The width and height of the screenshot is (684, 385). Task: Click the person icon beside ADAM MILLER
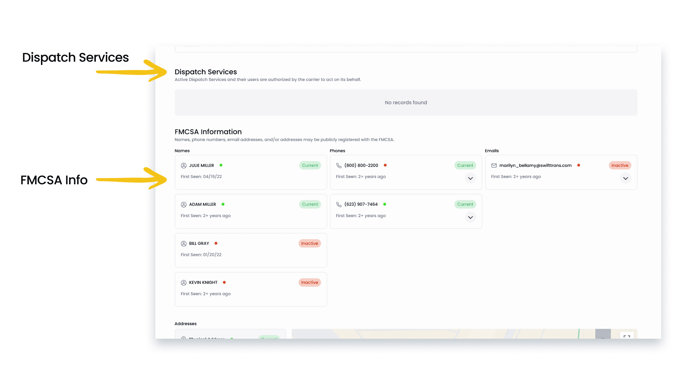184,205
